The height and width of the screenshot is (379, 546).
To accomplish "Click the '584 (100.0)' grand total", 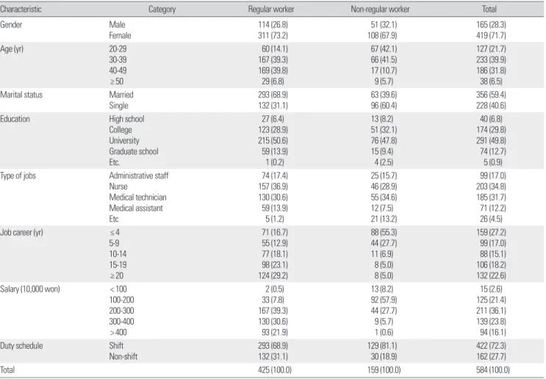I will pos(493,370).
